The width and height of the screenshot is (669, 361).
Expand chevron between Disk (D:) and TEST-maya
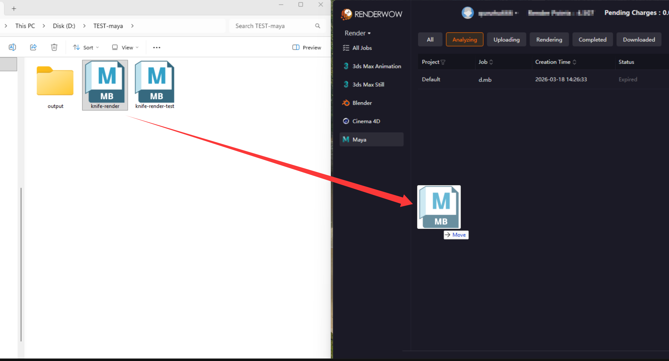84,26
